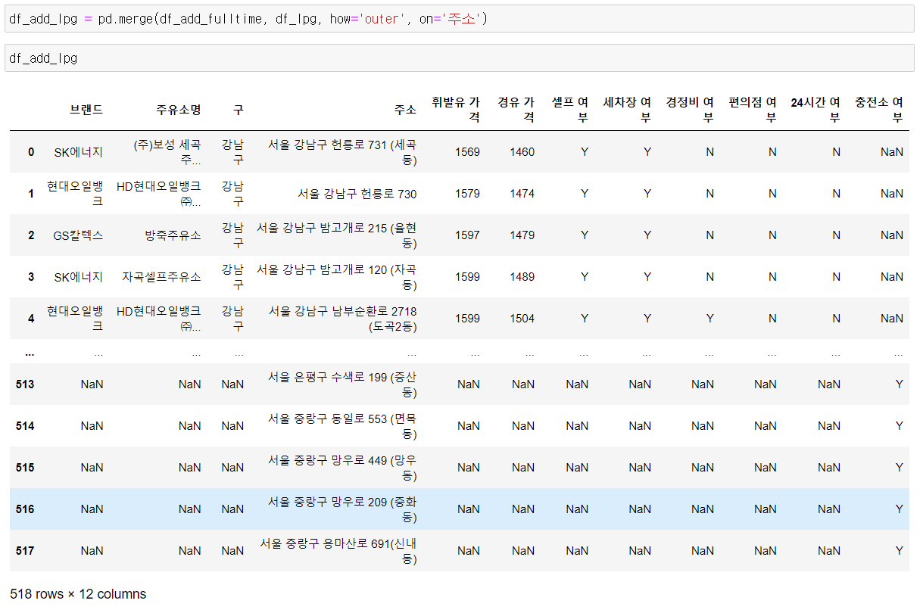
Task: Click address 서울 은평구 수색로 199
Action: click(x=342, y=384)
